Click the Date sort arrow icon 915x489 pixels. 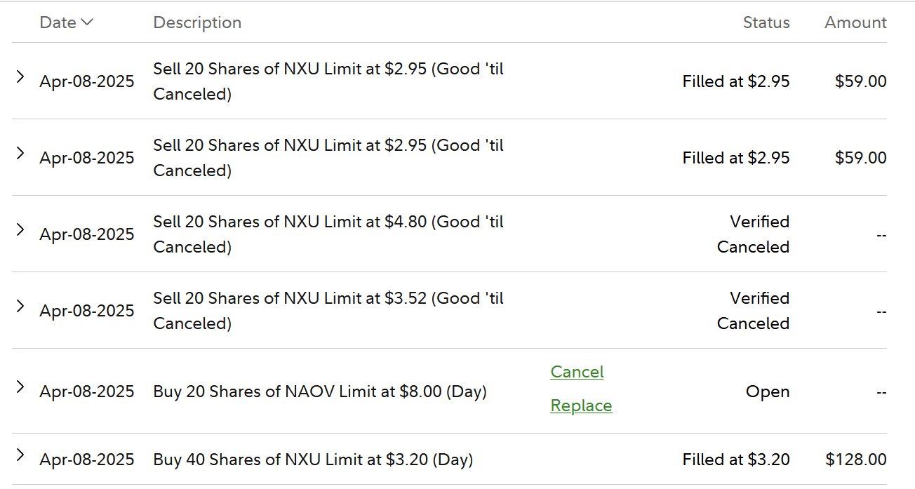87,22
